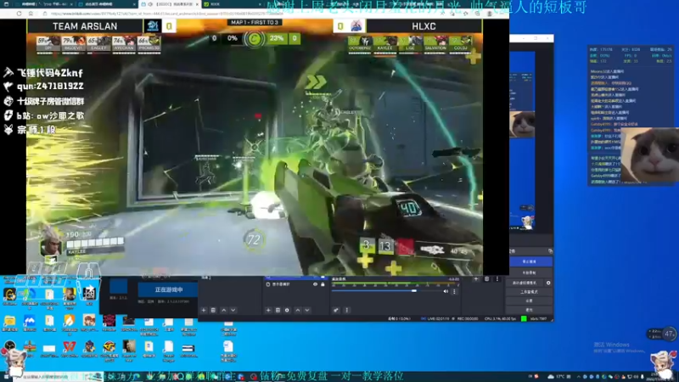Toggle eye visibility of the OBS source row
The width and height of the screenshot is (679, 382).
[x=315, y=284]
